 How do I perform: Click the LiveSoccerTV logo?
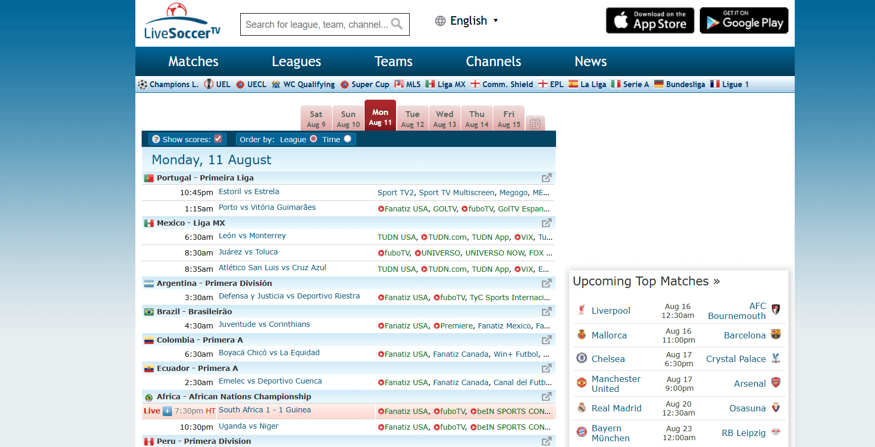182,22
